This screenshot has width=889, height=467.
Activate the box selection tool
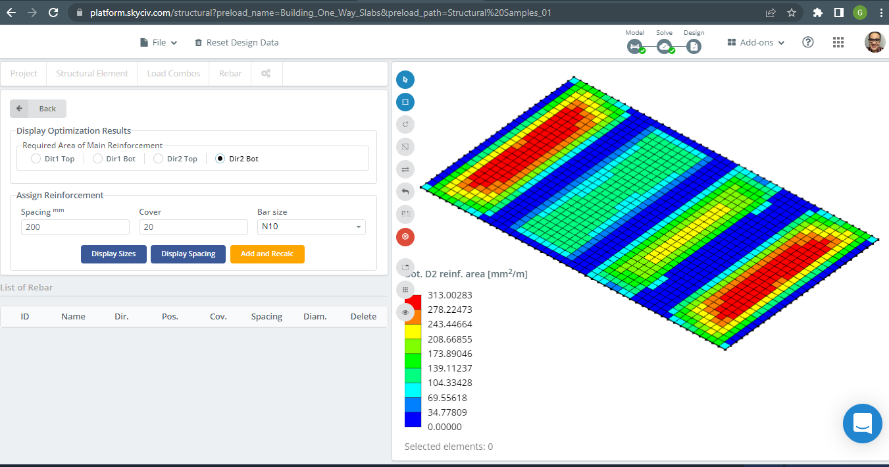click(x=405, y=101)
